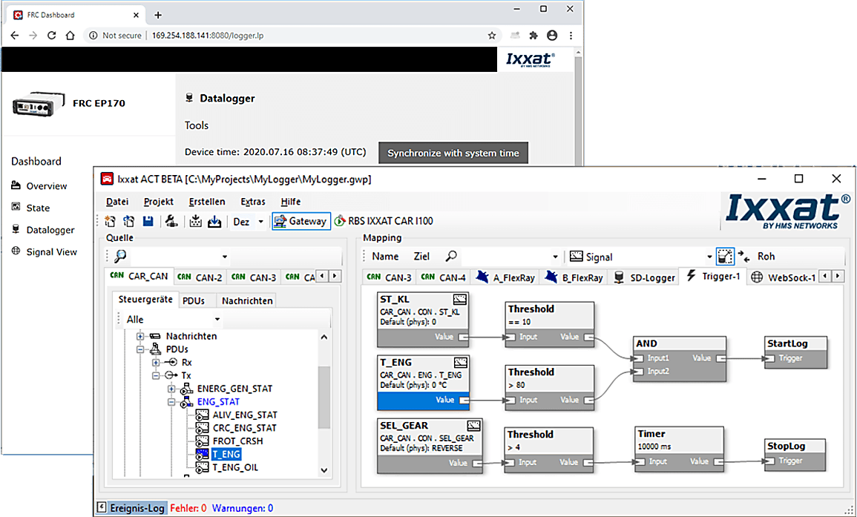Open the Nachrichten sub-tab
The height and width of the screenshot is (517, 857).
[247, 300]
